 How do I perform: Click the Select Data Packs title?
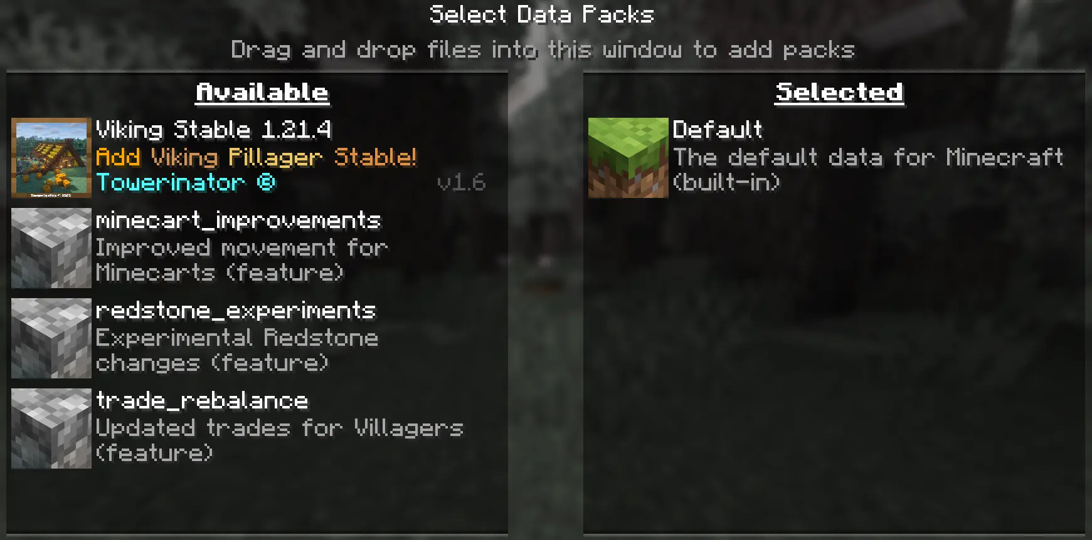(542, 14)
